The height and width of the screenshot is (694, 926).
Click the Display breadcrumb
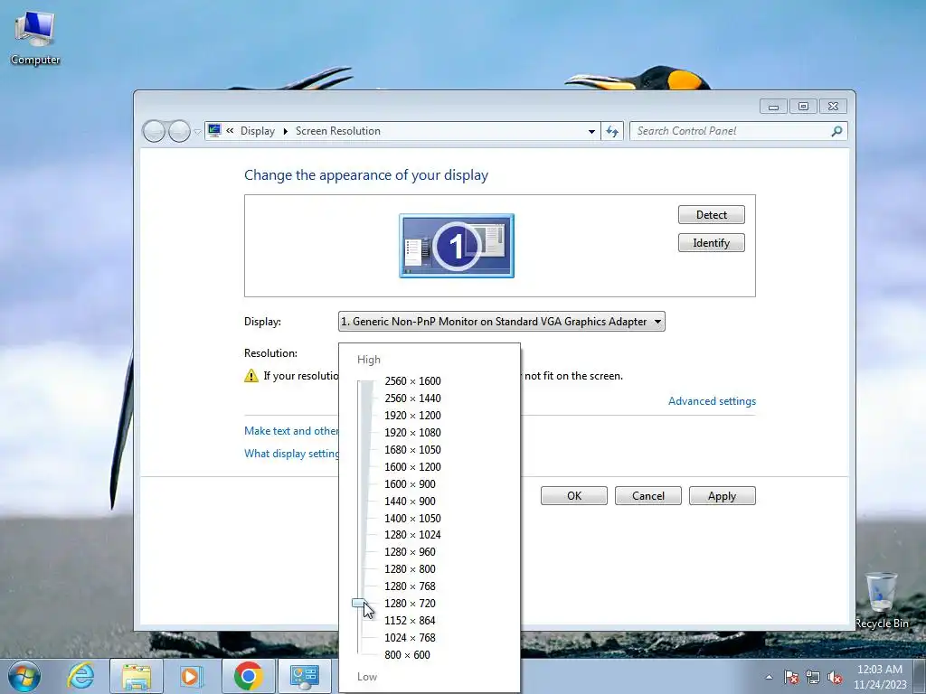(x=258, y=131)
